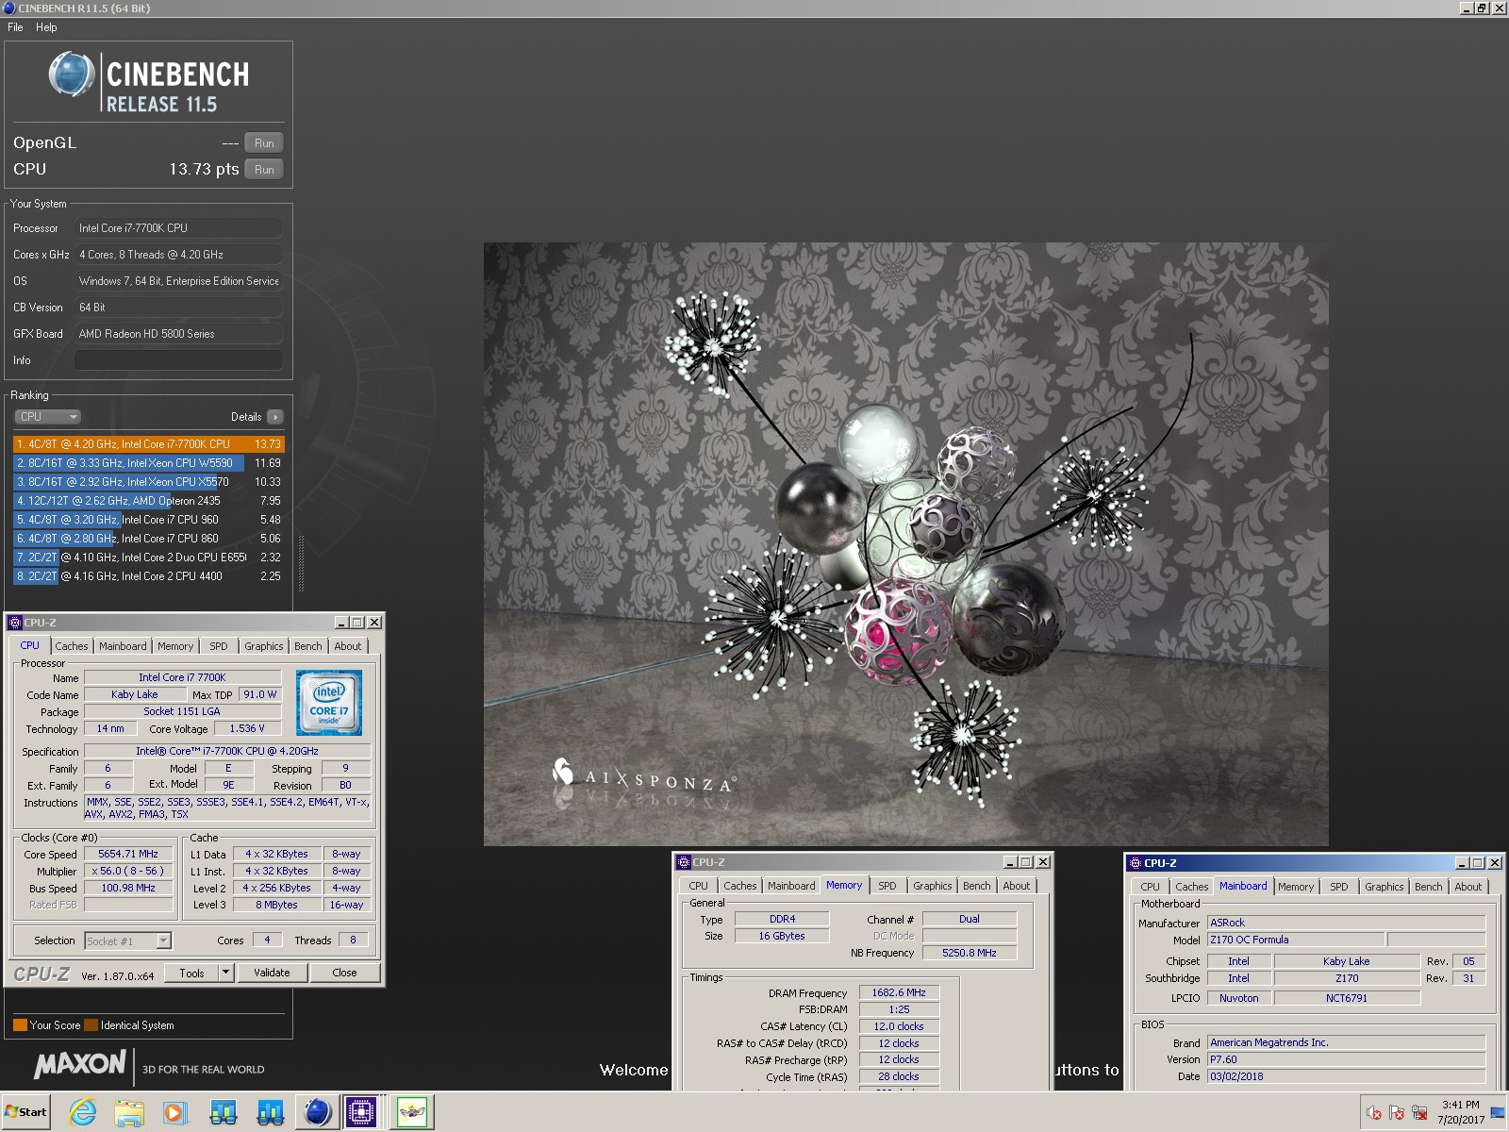Select ranking row AMD Opteron 2435
This screenshot has height=1132, width=1509.
pyautogui.click(x=148, y=501)
